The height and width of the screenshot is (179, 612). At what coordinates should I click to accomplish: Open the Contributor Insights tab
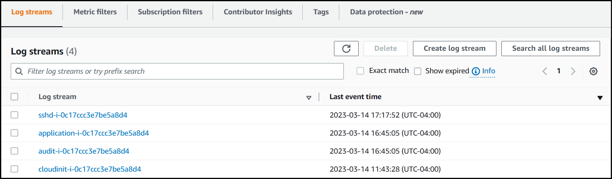point(258,12)
